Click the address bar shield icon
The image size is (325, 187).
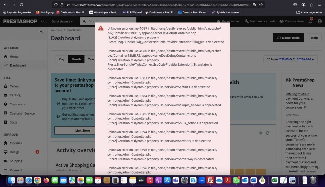(56, 5)
